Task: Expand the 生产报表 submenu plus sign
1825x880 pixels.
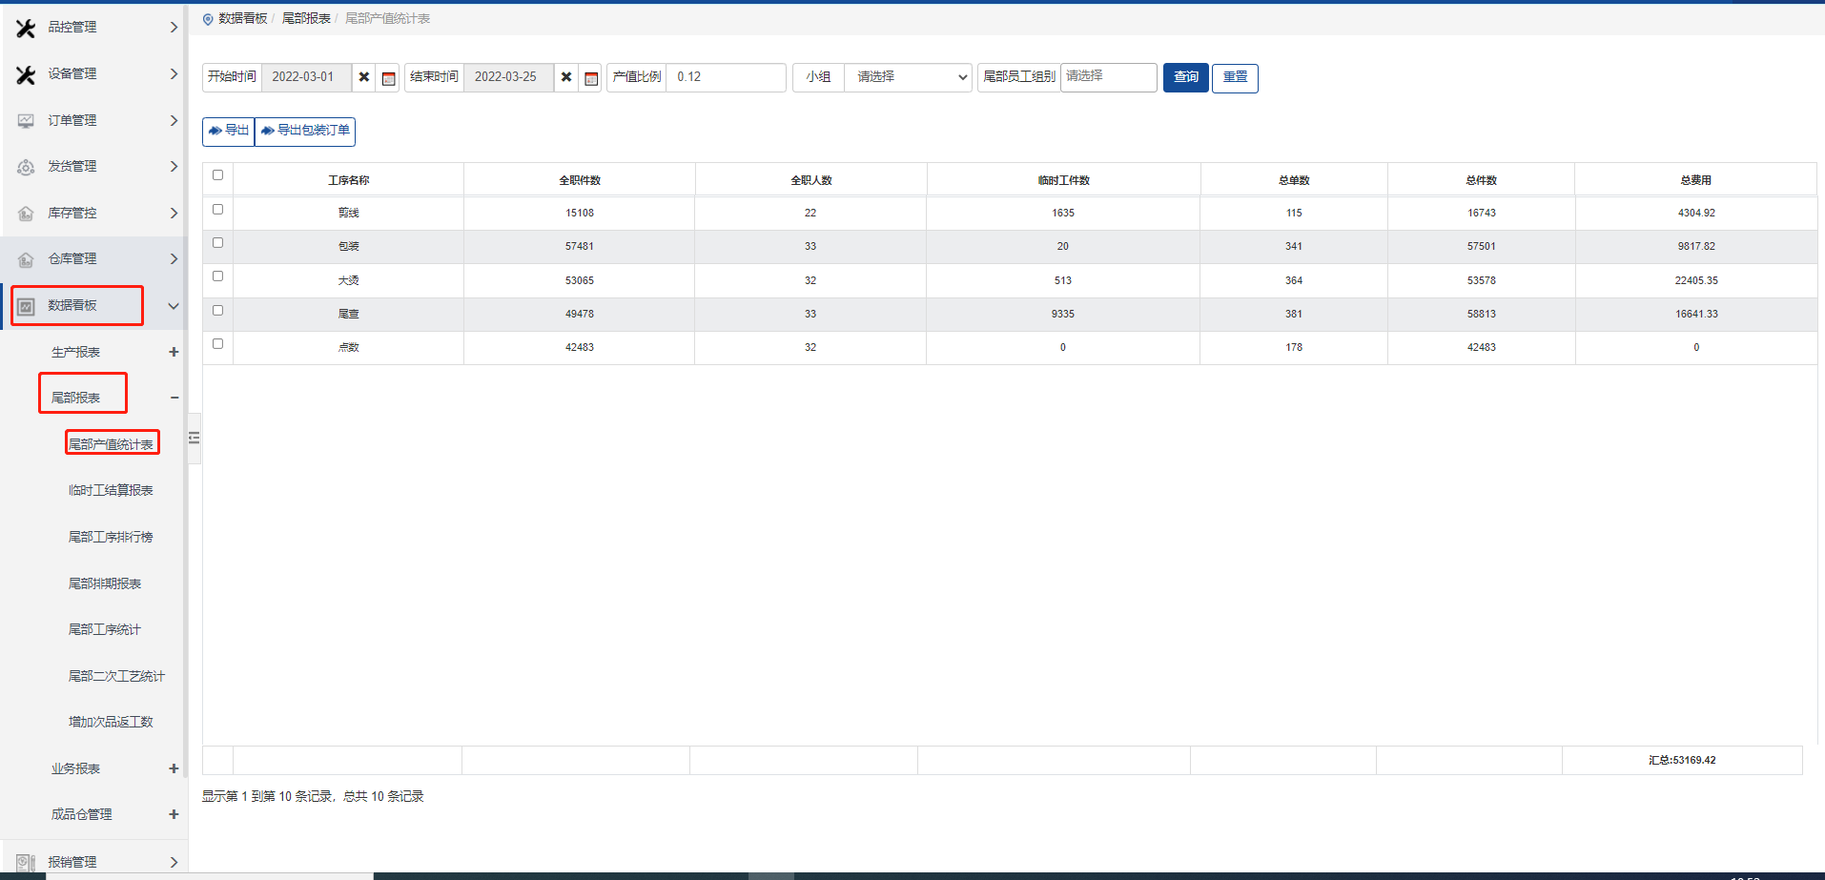Action: click(174, 352)
